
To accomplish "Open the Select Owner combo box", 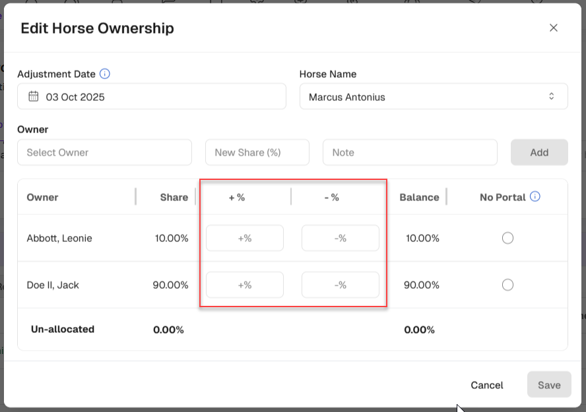I will pyautogui.click(x=104, y=152).
